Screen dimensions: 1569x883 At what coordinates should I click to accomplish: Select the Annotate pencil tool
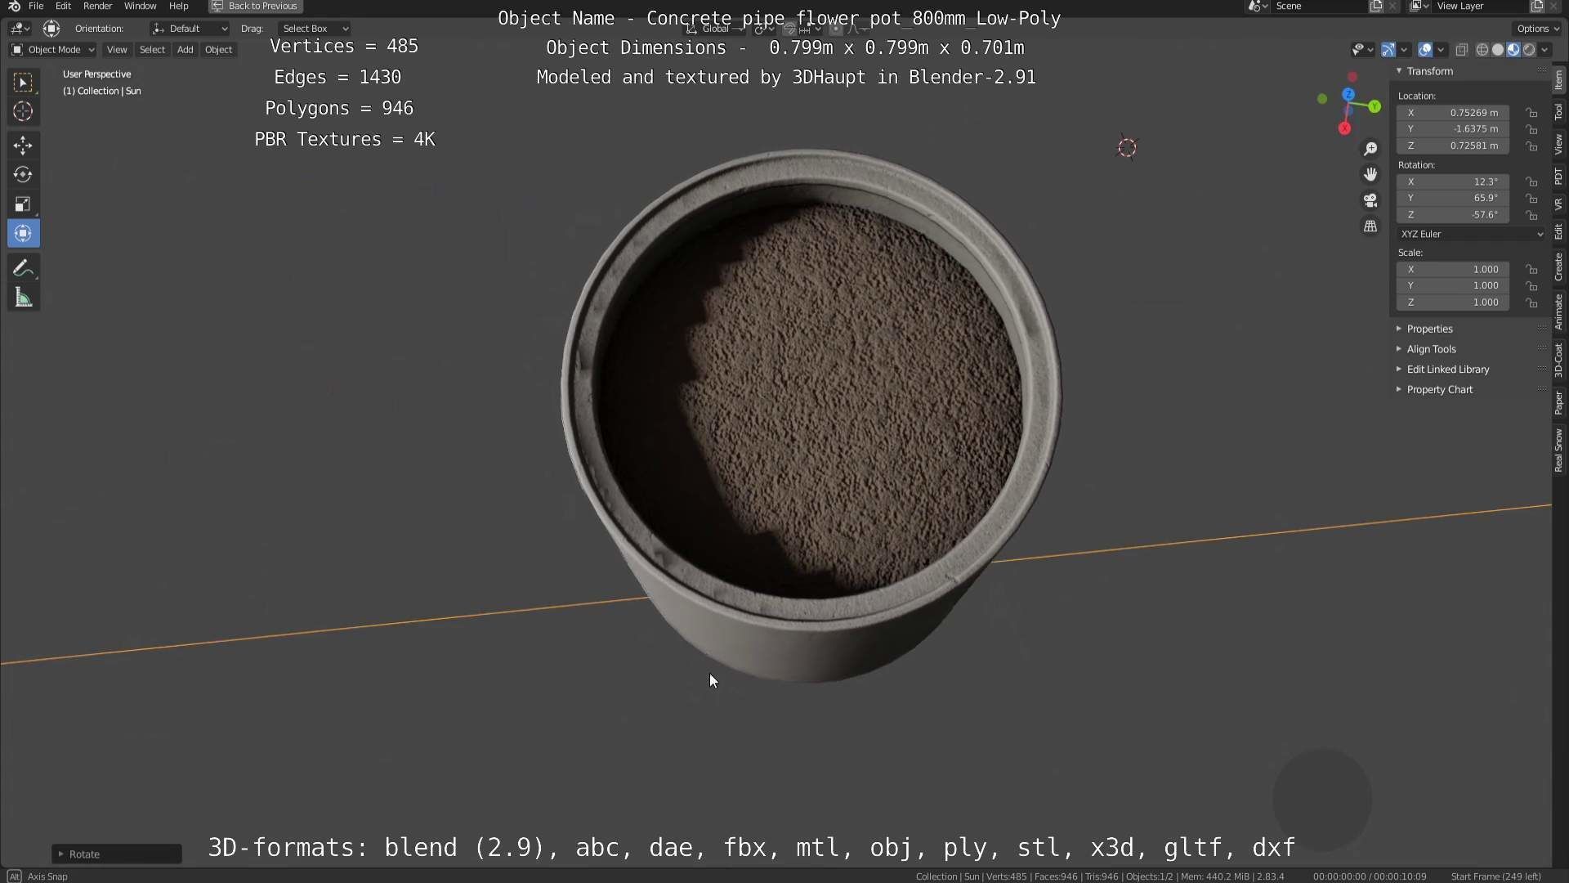coord(23,269)
